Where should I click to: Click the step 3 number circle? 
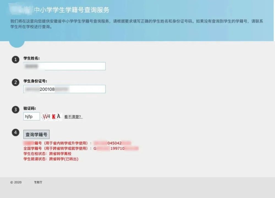(x=15, y=110)
